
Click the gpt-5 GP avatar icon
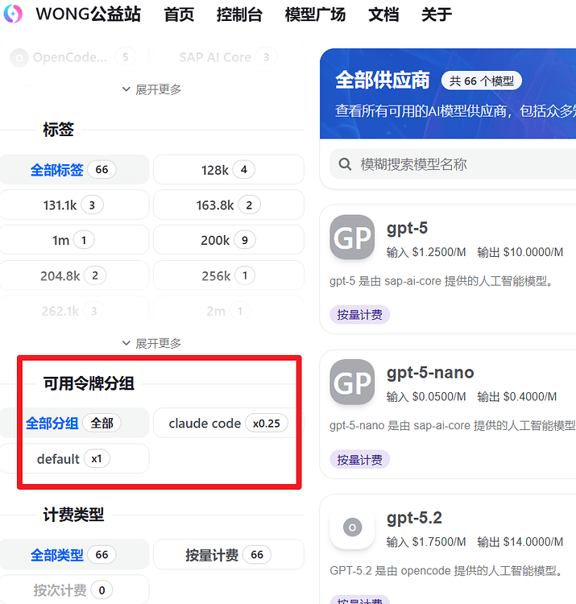click(352, 238)
